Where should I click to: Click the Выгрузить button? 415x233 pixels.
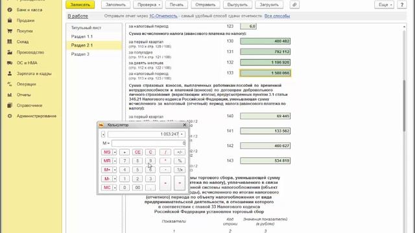(237, 5)
